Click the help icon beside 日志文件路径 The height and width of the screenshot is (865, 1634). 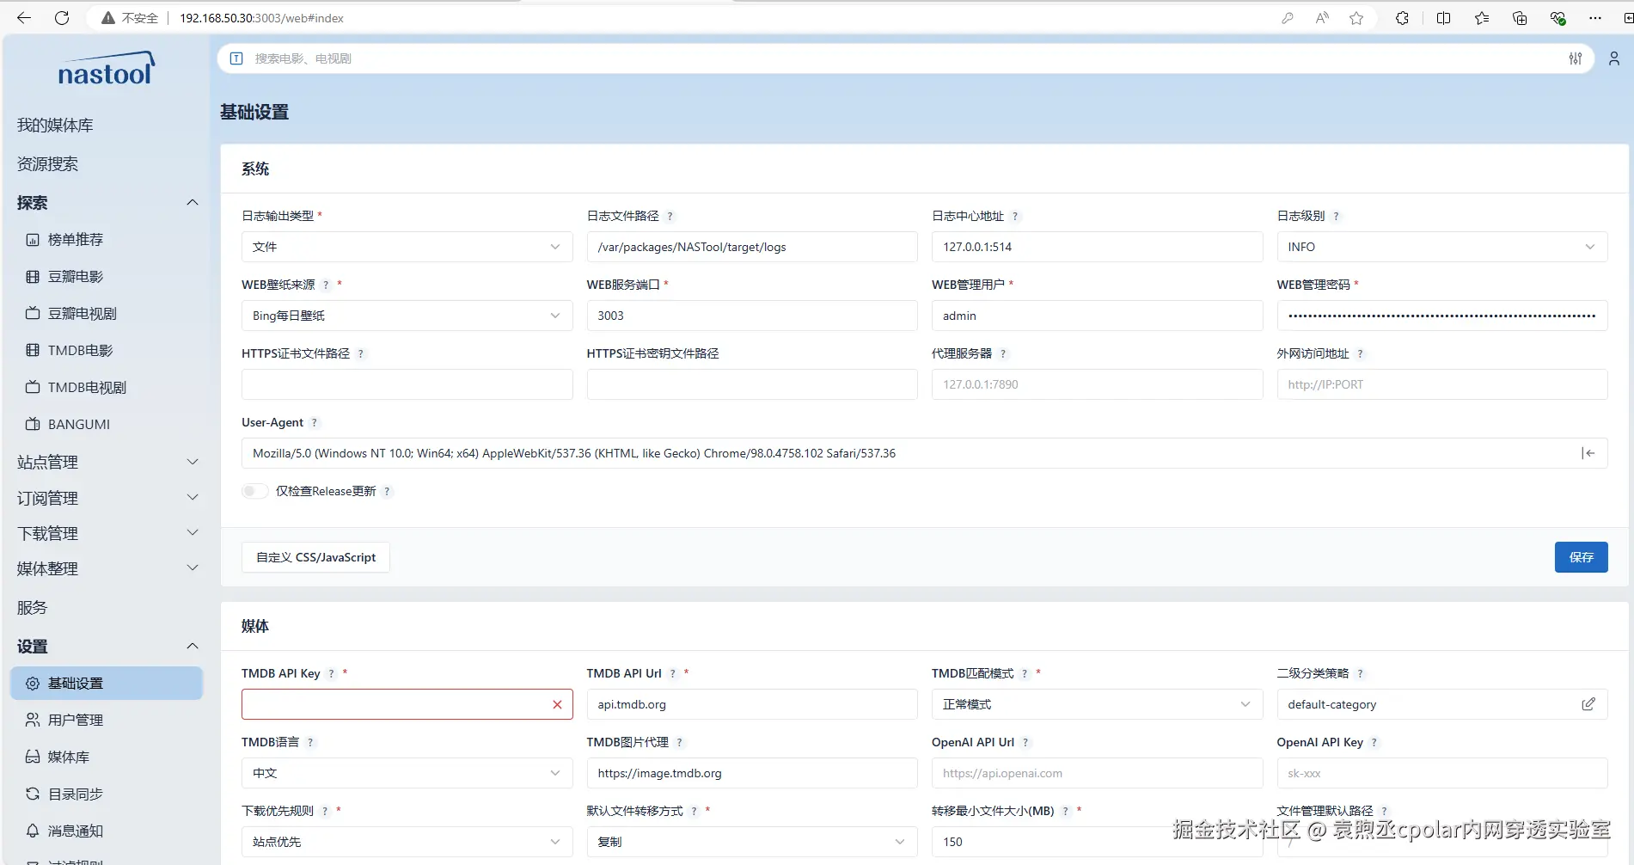click(670, 217)
